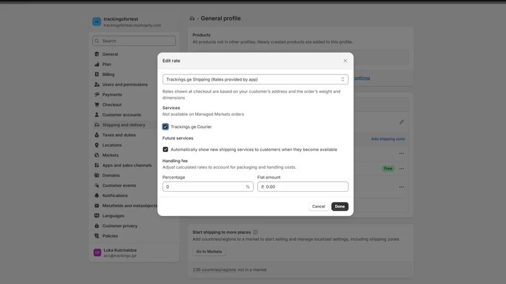
Task: Open the bottom rate row more options menu
Action: point(402,187)
